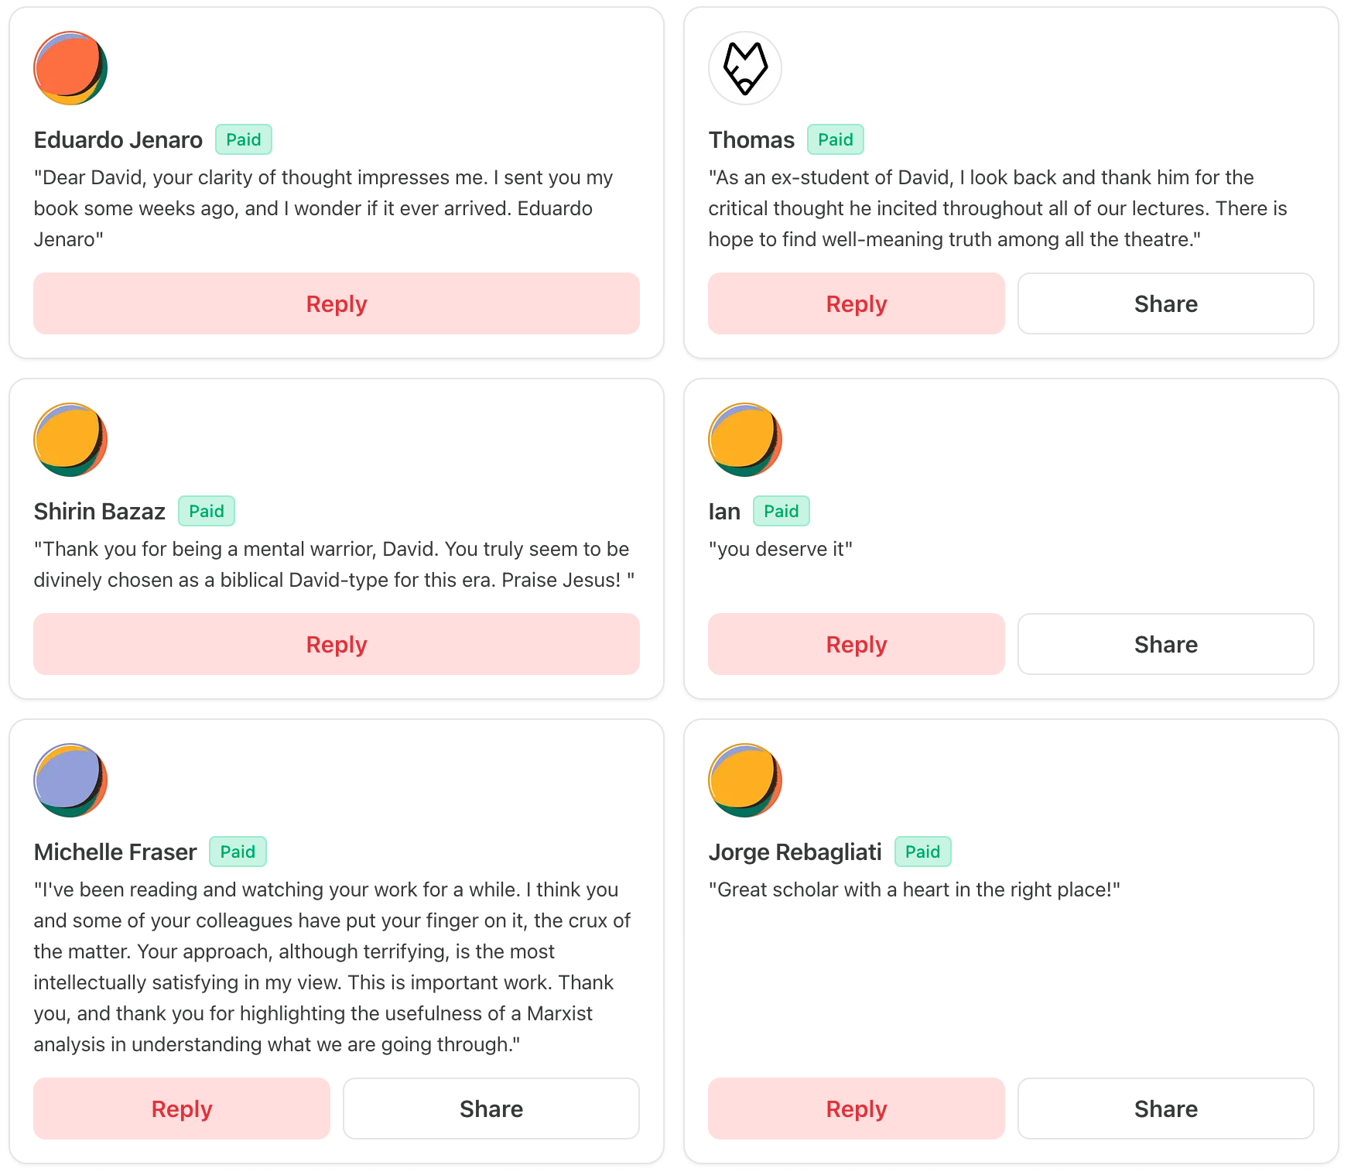Click Shirin Bazaz's yellow avatar icon
The image size is (1351, 1172).
coord(70,440)
